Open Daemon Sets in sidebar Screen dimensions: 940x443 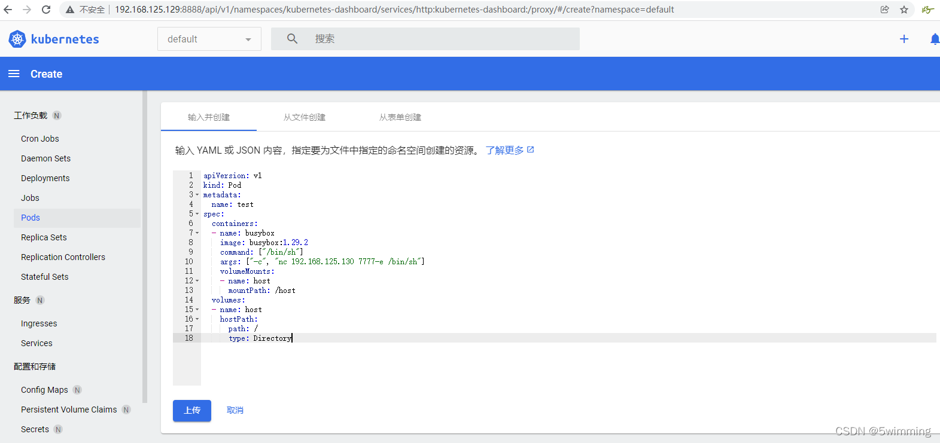[46, 158]
